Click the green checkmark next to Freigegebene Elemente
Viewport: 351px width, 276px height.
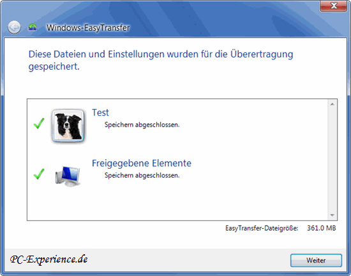click(x=39, y=174)
